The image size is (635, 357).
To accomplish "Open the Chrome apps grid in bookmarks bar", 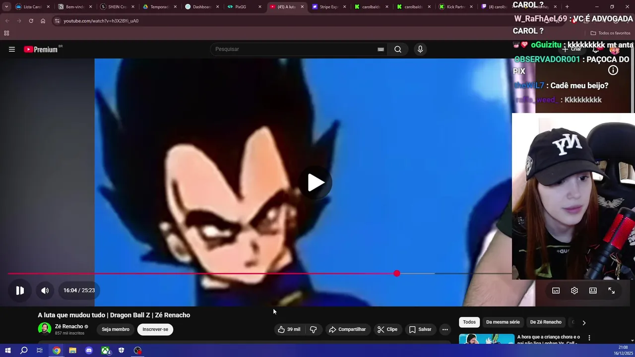I will coord(6,33).
